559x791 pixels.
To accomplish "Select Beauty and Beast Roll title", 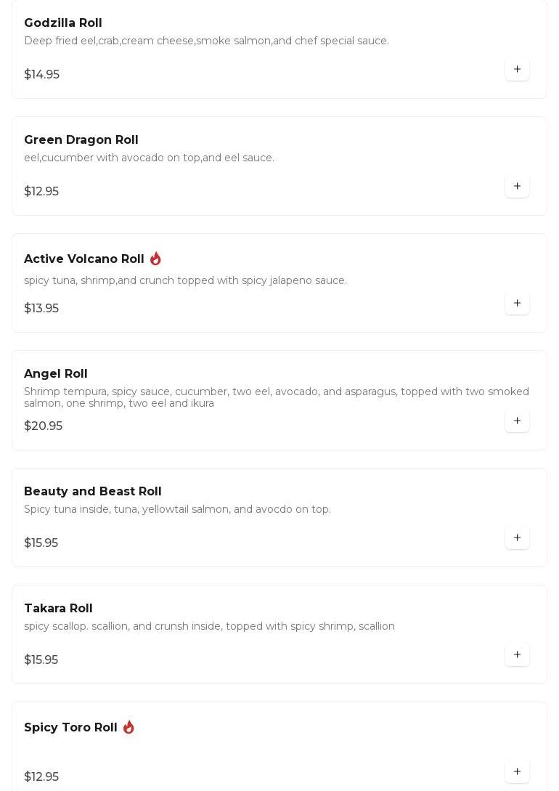I will click(x=92, y=492).
